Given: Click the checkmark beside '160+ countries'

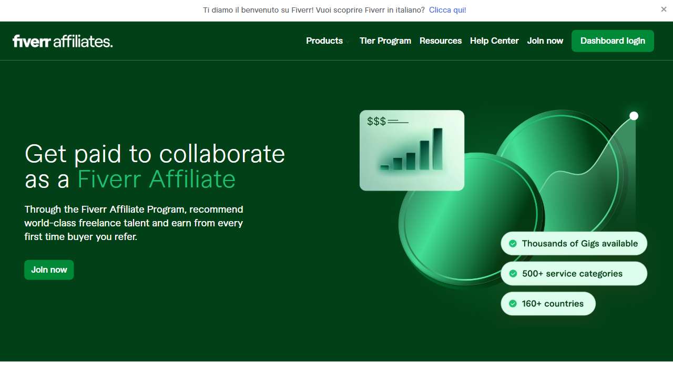Looking at the screenshot, I should (513, 304).
